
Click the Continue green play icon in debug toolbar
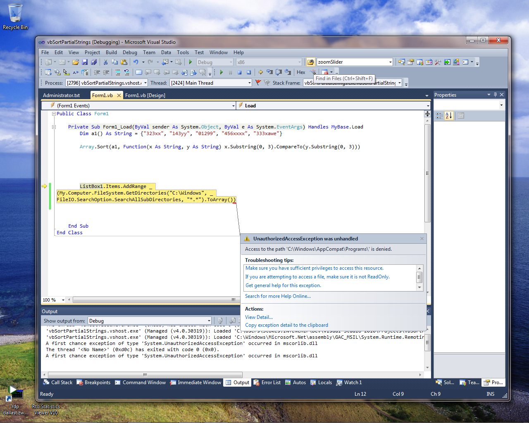click(x=222, y=72)
